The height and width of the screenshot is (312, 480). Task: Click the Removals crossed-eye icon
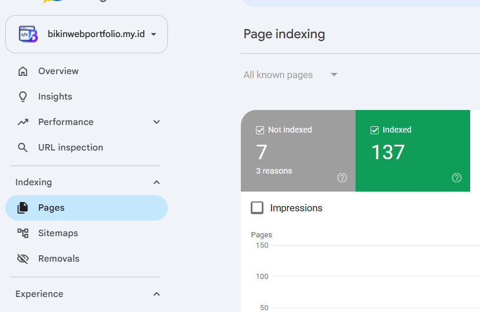(x=23, y=259)
